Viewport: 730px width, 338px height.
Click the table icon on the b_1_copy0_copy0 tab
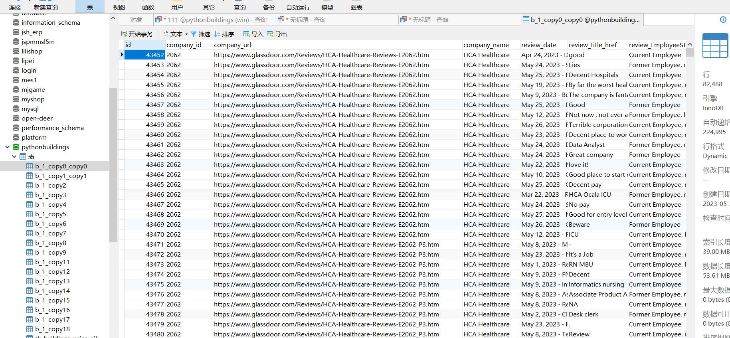click(x=526, y=20)
